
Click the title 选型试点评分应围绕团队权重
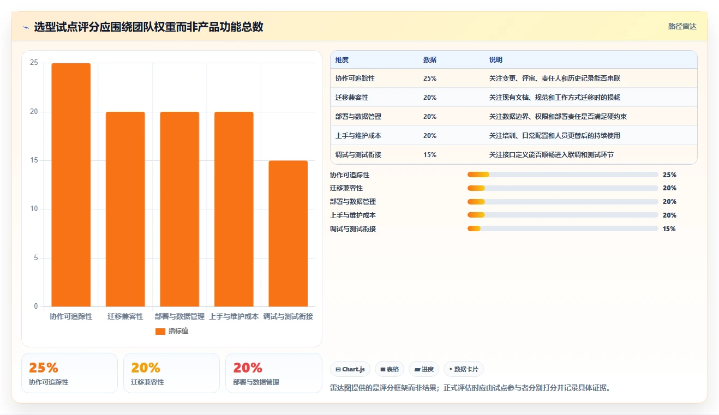pyautogui.click(x=148, y=27)
